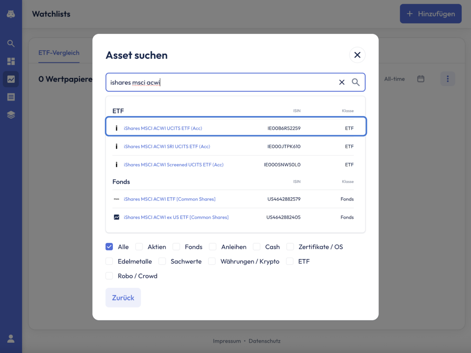Uncheck the Alle filter checkbox
The width and height of the screenshot is (471, 353).
click(x=109, y=247)
